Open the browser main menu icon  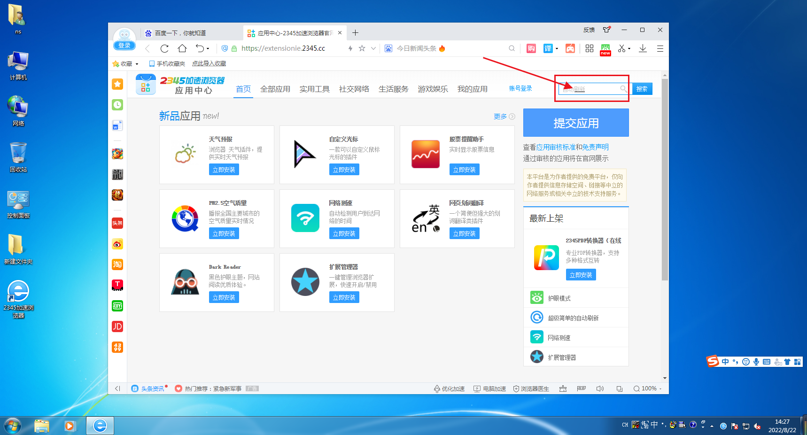[x=660, y=48]
